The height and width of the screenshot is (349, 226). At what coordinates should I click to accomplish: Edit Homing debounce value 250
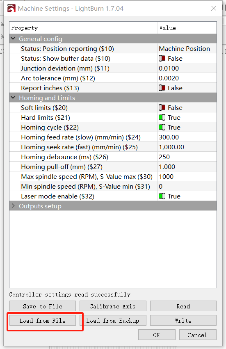click(187, 157)
